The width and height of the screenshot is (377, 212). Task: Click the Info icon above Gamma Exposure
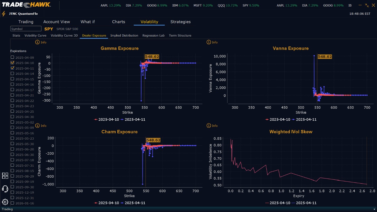tap(37, 42)
